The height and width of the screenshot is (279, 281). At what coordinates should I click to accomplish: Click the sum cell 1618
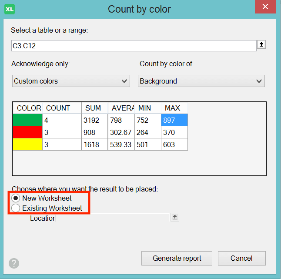[x=95, y=145]
